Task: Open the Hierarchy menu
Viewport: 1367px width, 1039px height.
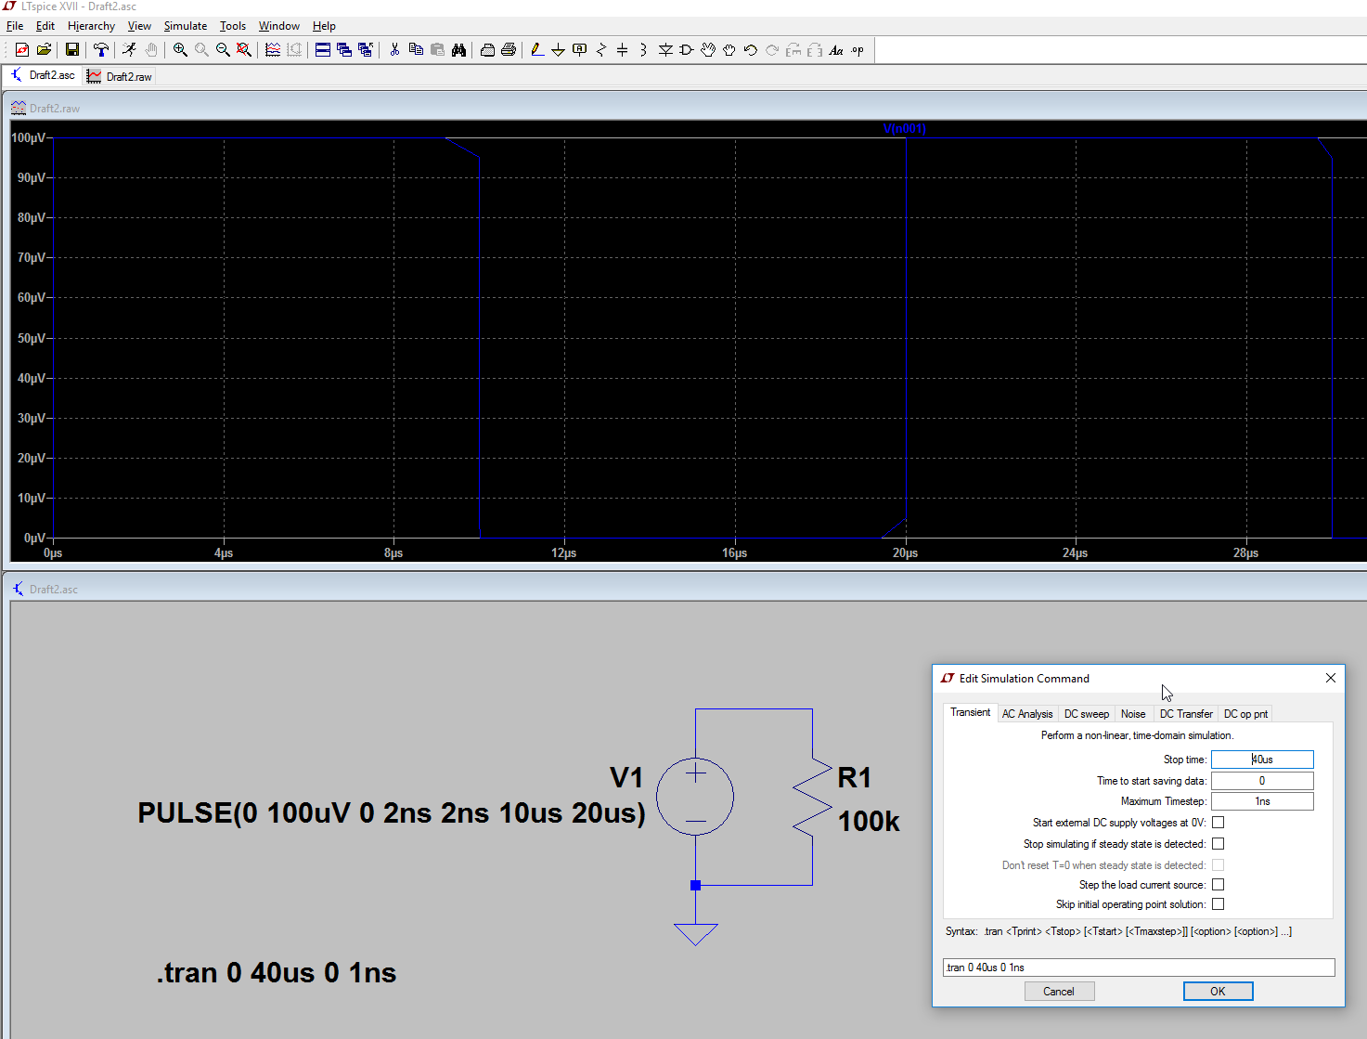Action: [x=91, y=26]
